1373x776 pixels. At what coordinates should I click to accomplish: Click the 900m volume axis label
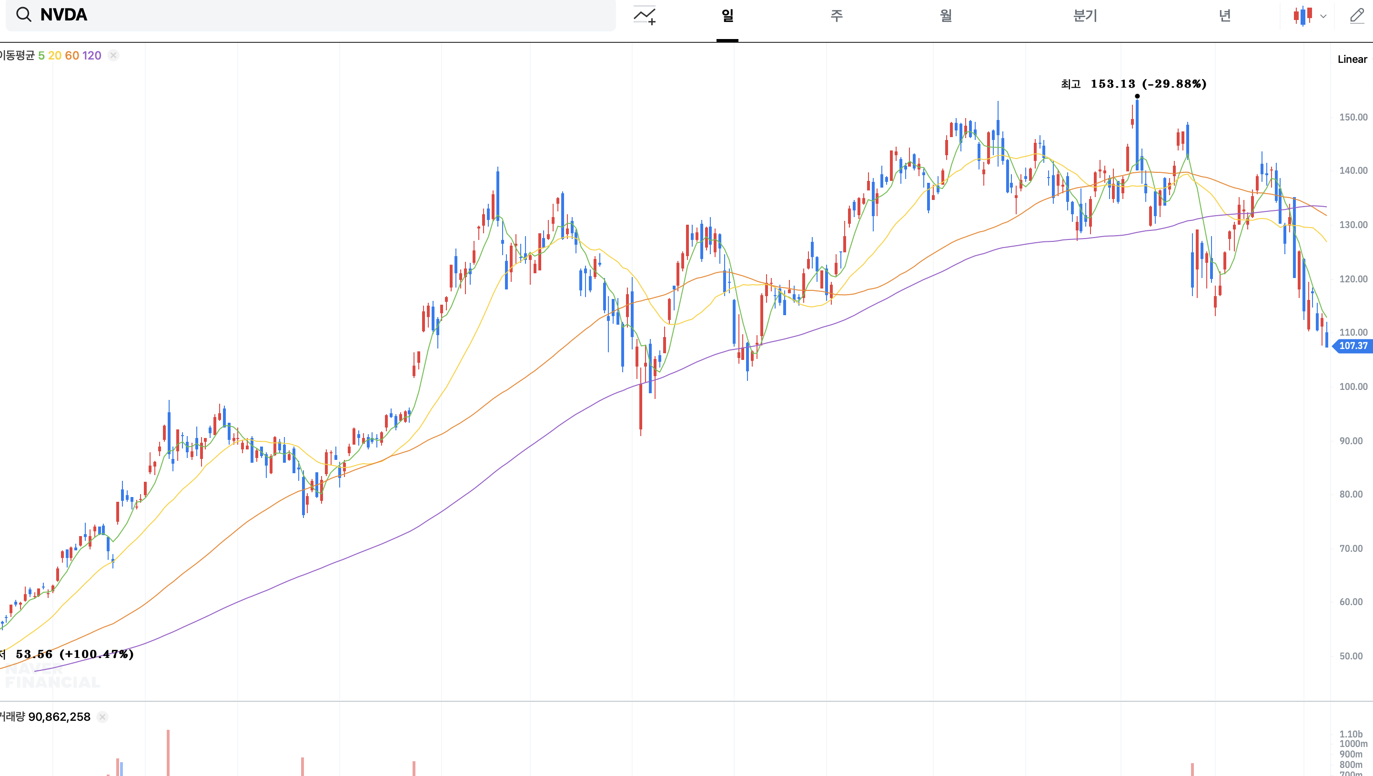point(1351,754)
